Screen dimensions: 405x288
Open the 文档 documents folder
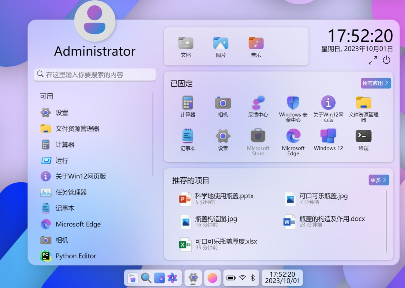[186, 47]
